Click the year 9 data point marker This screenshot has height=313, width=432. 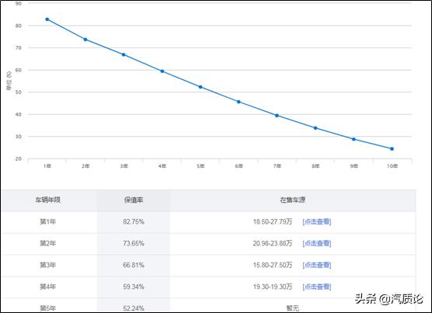354,139
